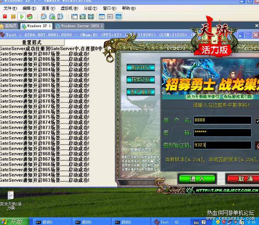Click the yellow security shield tray icon
This screenshot has height=225, width=259.
(218, 222)
